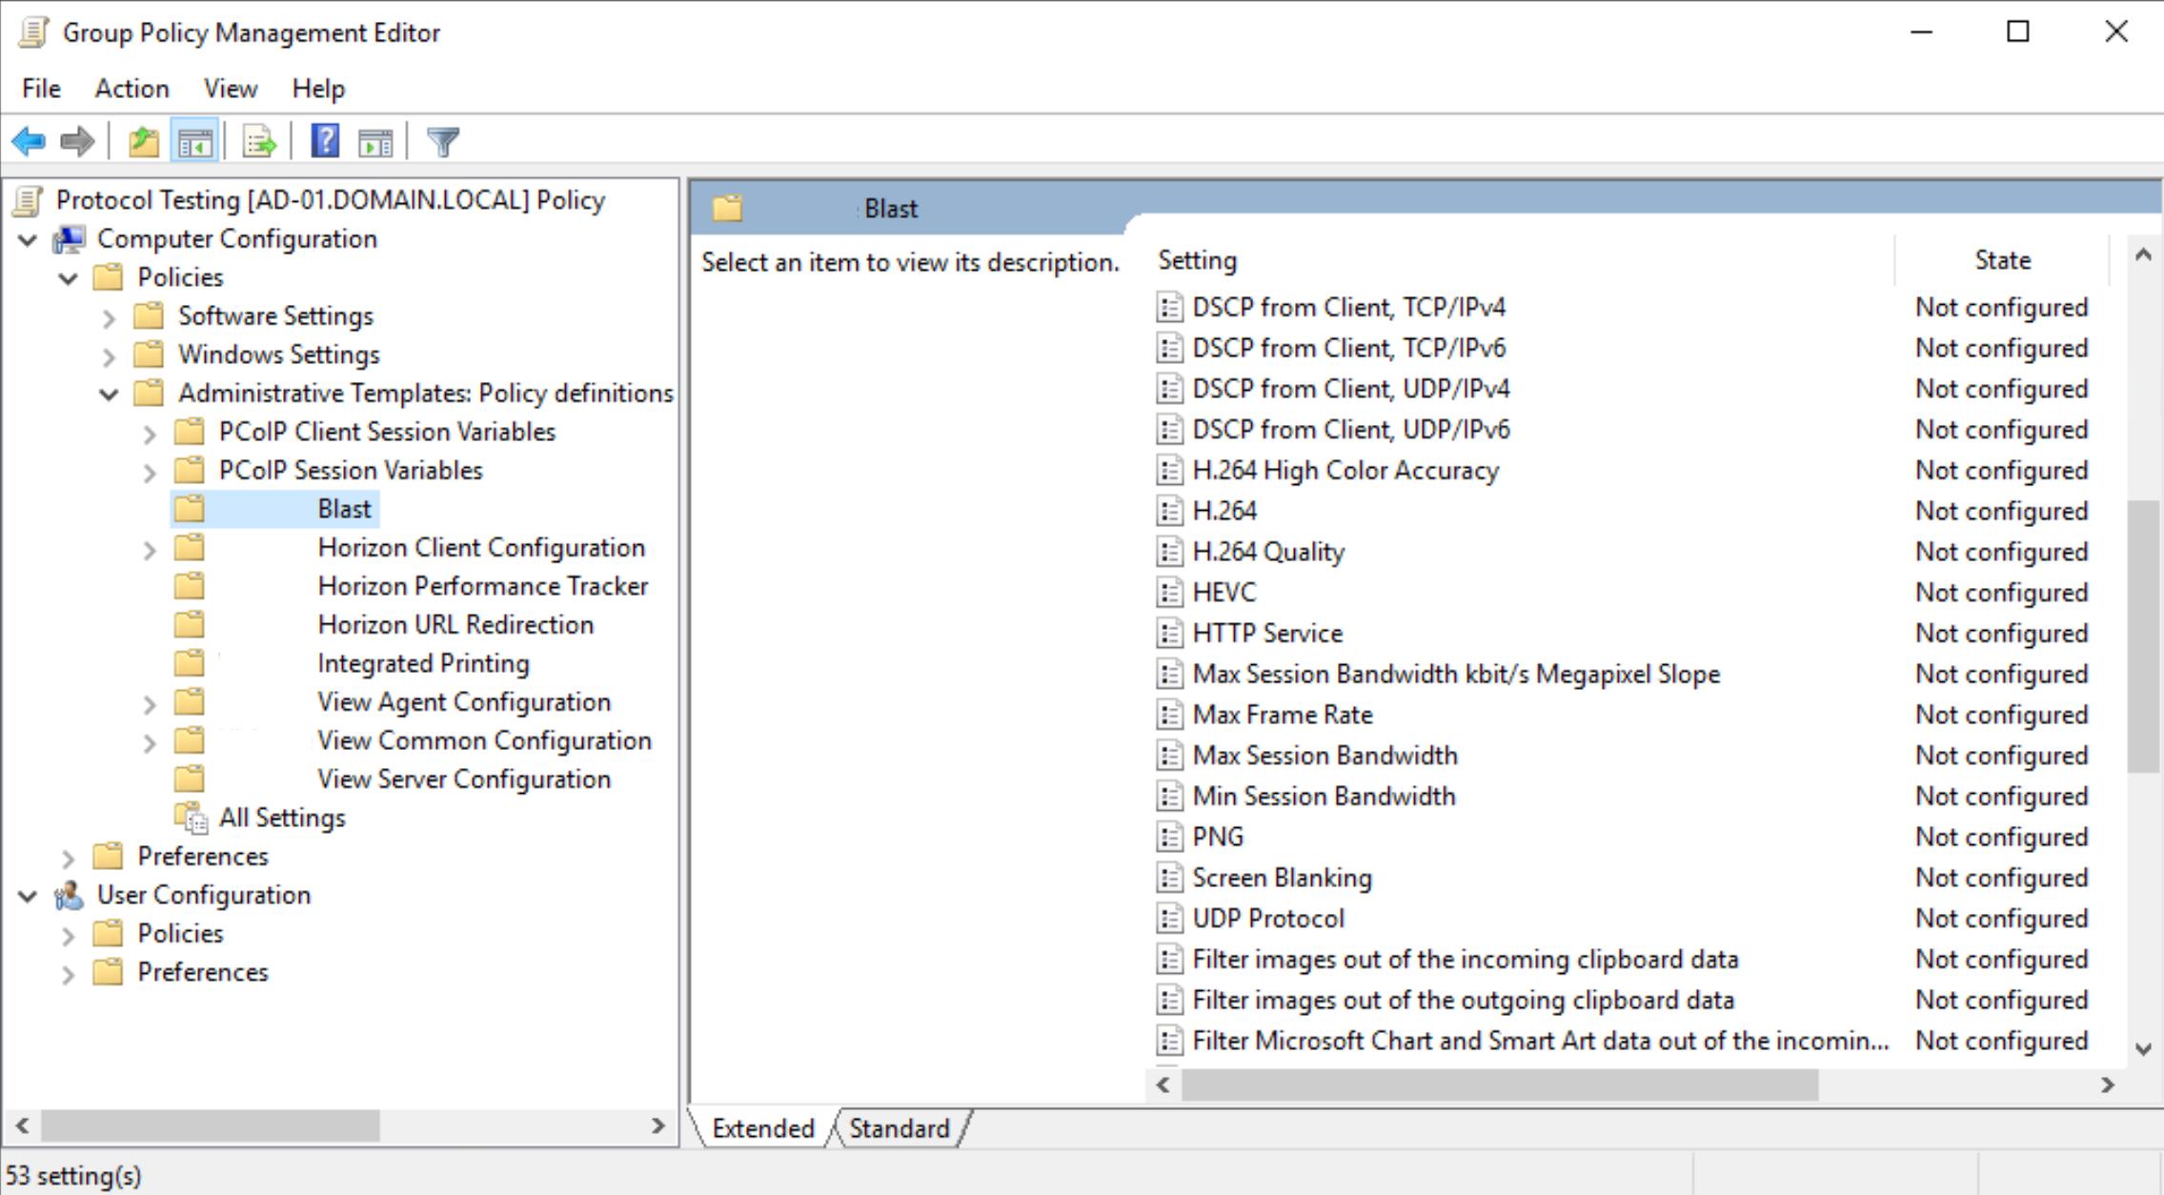Open Help using the question mark icon
This screenshot has height=1195, width=2164.
tap(325, 141)
